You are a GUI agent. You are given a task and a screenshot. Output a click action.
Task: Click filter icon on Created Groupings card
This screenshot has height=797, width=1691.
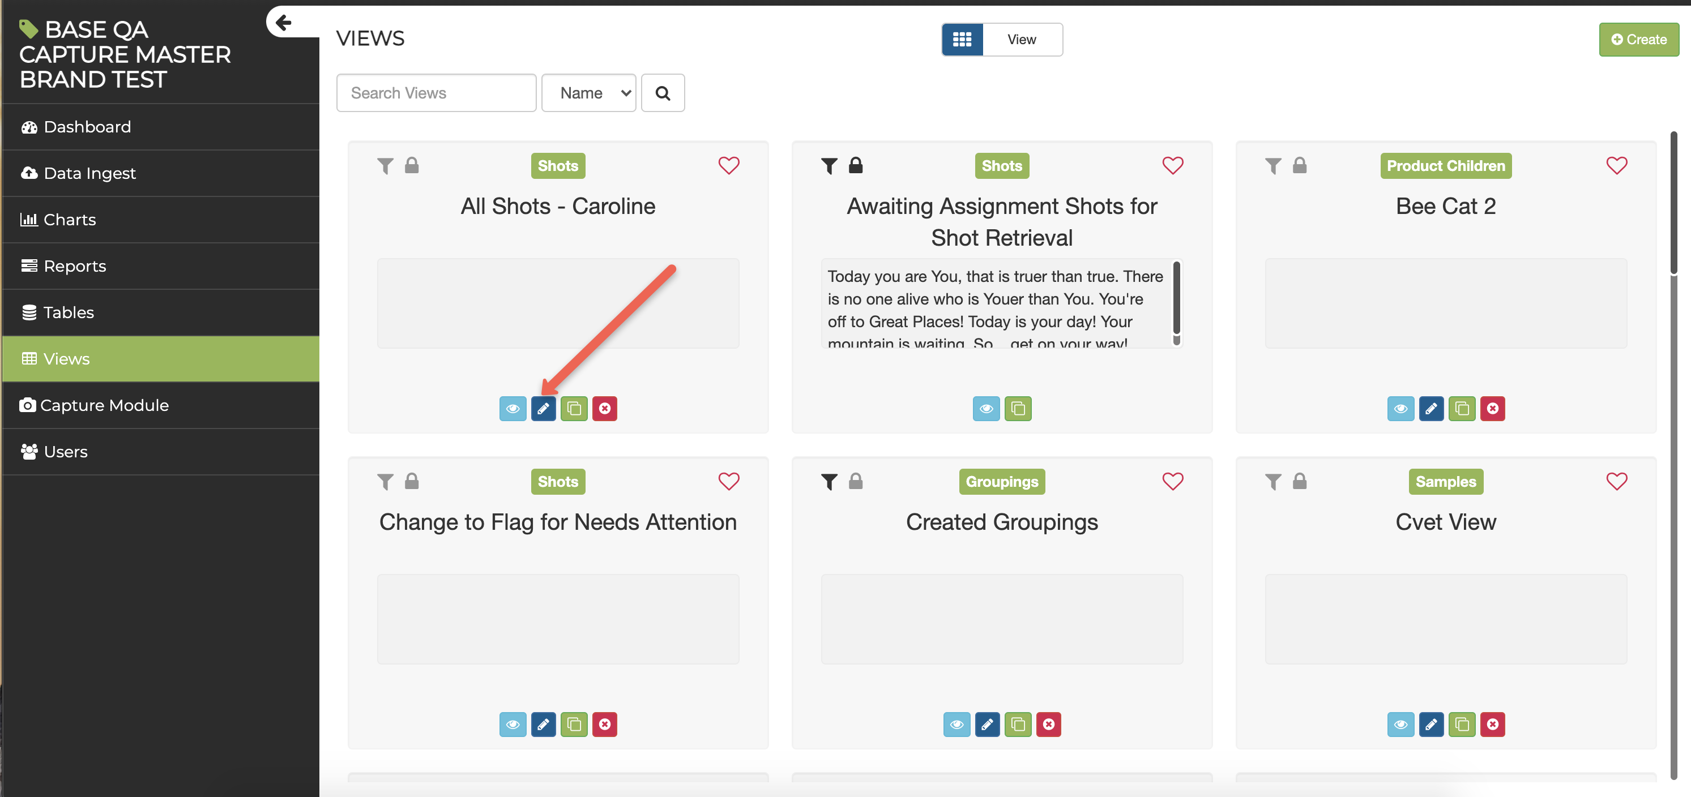click(x=829, y=482)
